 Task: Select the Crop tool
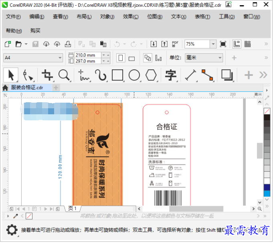pyautogui.click(x=47, y=75)
